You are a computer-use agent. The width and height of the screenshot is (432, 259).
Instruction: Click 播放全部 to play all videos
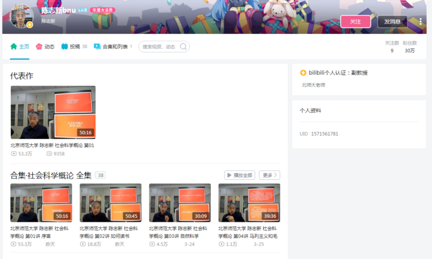(240, 175)
